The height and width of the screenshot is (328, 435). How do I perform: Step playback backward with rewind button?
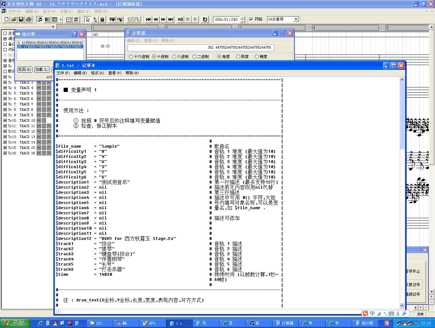155,20
